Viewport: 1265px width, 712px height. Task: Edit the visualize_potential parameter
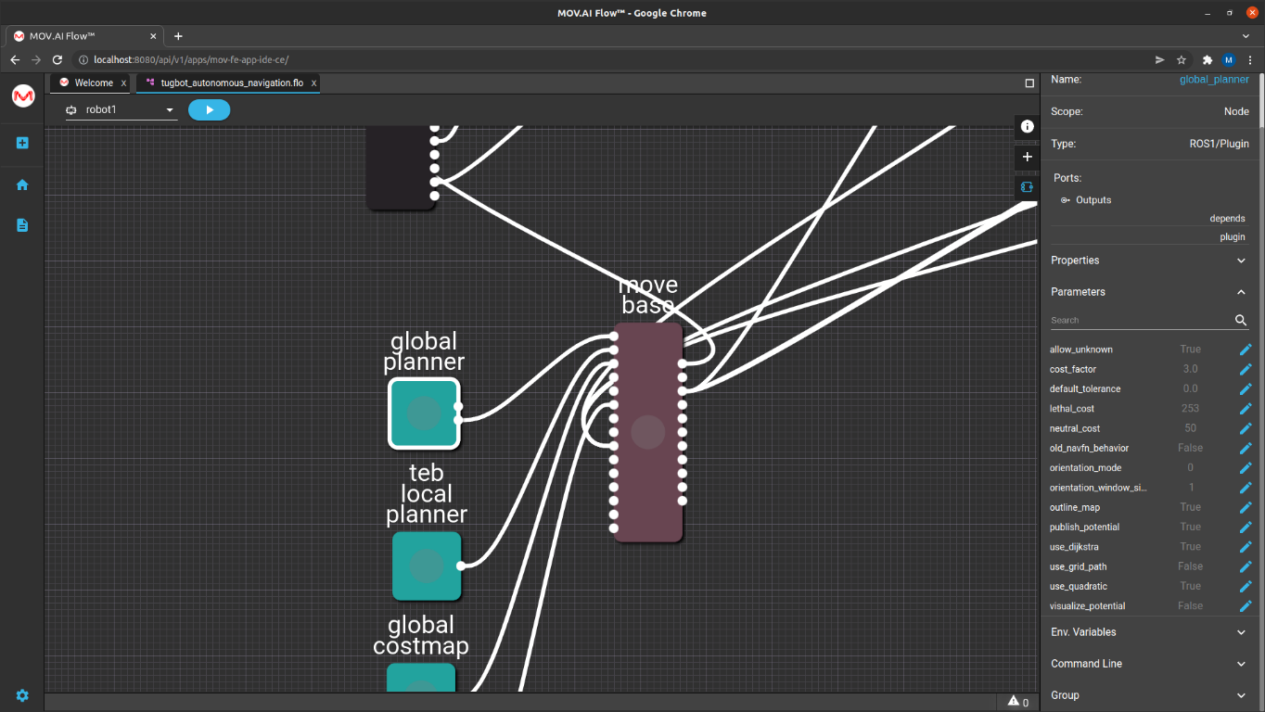[x=1246, y=606]
